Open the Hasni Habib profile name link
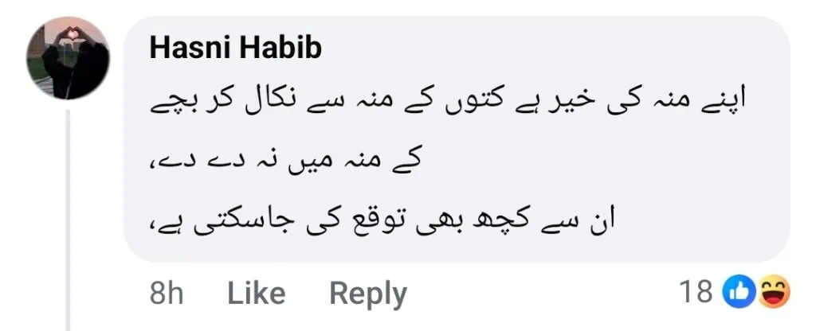 point(235,49)
